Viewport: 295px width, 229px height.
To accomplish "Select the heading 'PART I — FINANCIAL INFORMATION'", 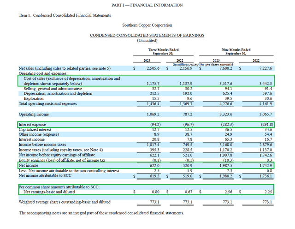I will 147,5.
